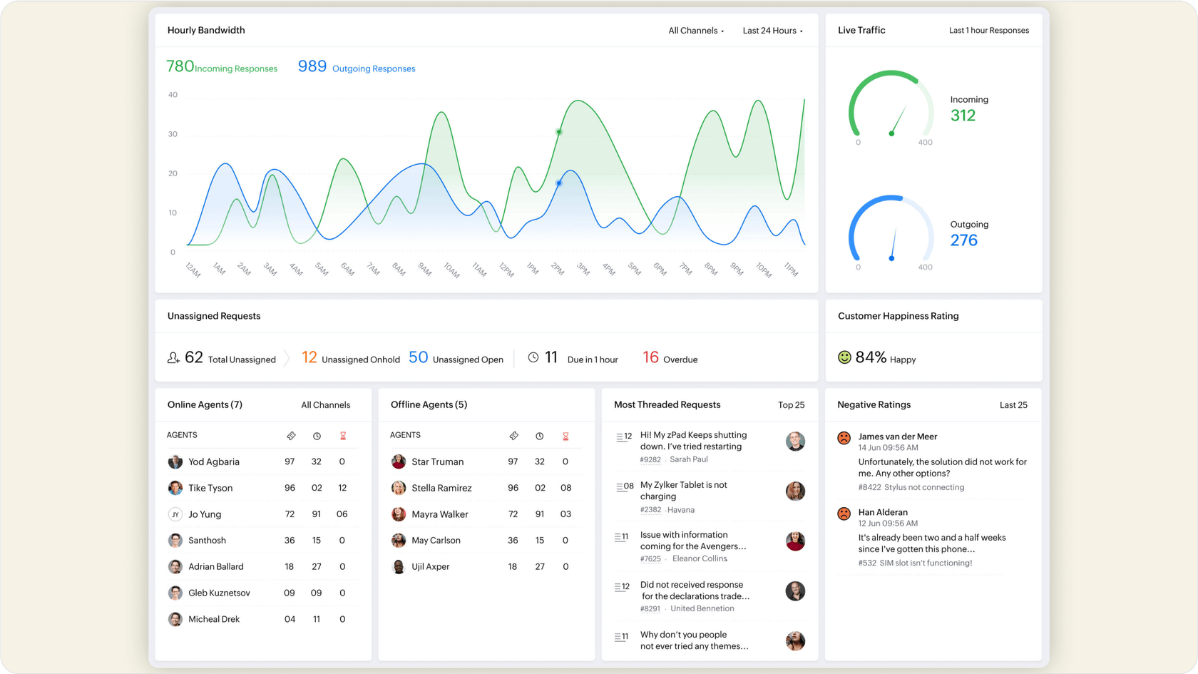
Task: Click the green happy smiley face icon
Action: click(x=844, y=357)
